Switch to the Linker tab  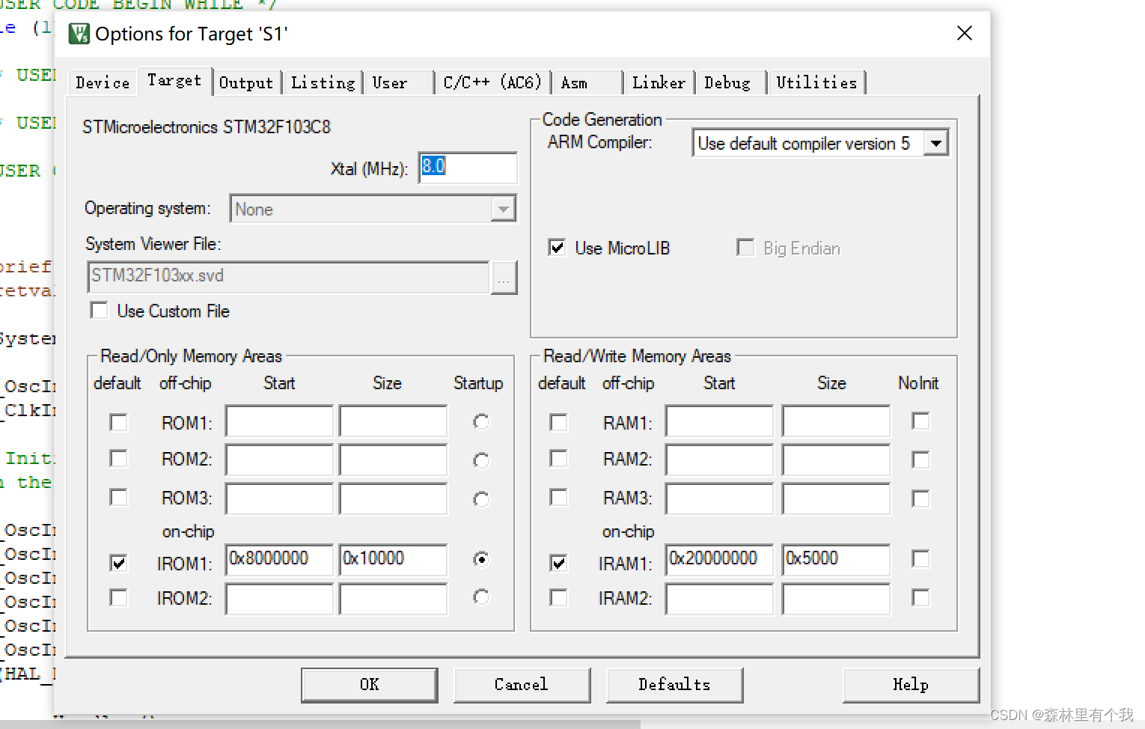(659, 82)
